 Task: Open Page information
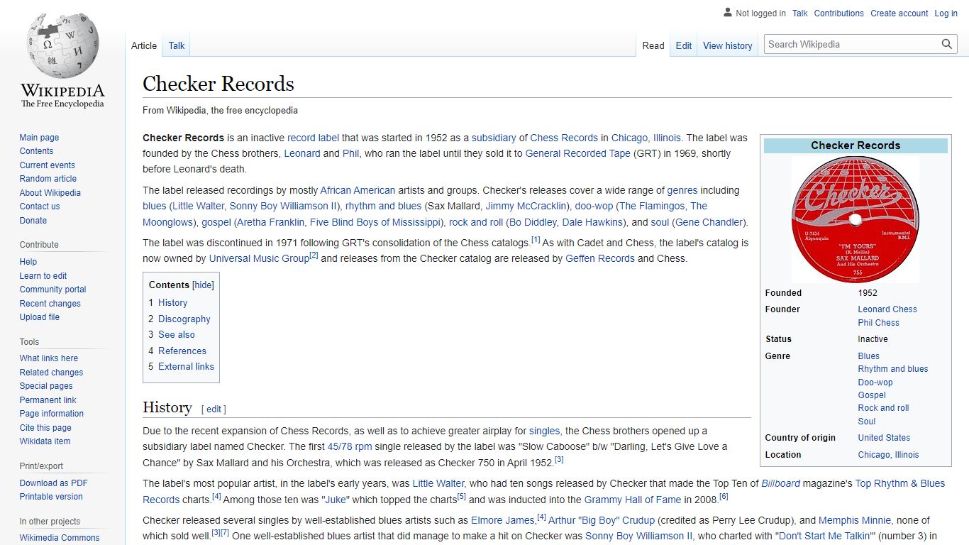tap(52, 414)
